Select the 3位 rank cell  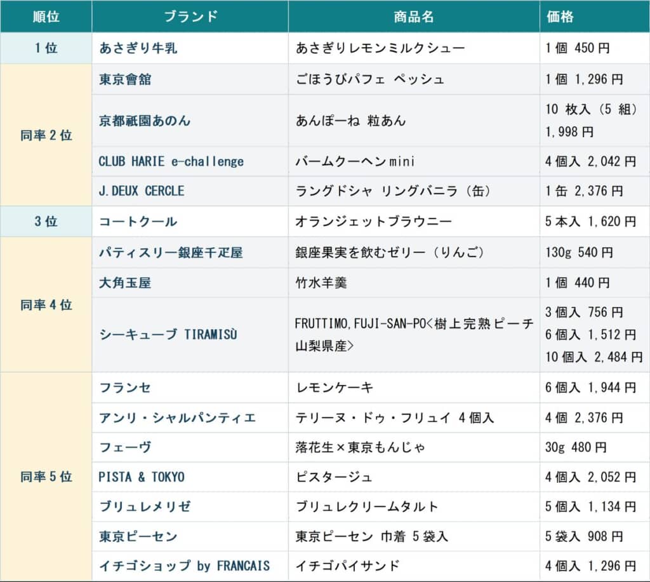tap(46, 221)
